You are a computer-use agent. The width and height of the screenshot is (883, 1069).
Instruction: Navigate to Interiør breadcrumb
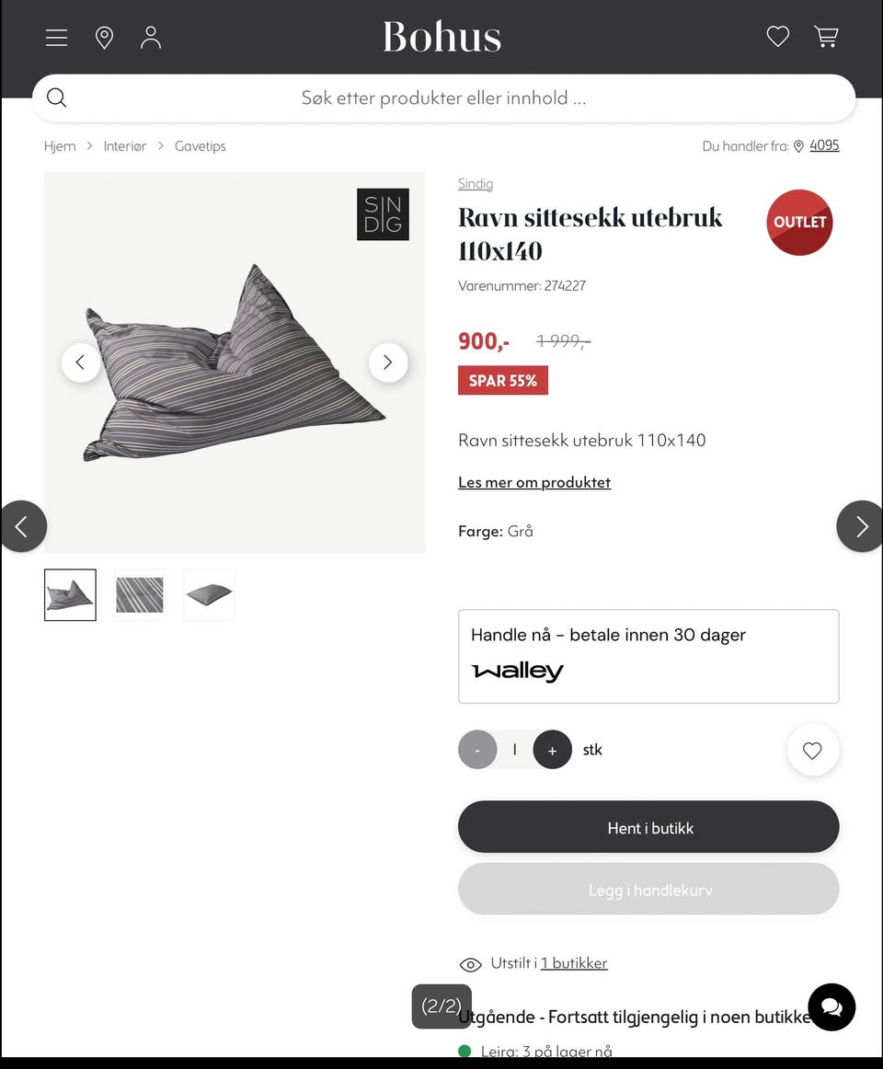(x=125, y=146)
